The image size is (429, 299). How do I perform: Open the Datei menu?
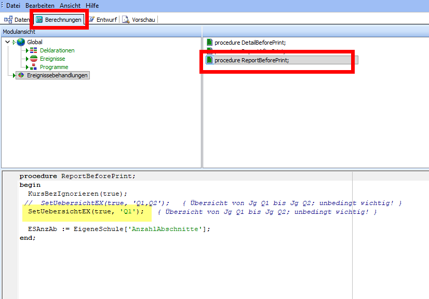(13, 5)
